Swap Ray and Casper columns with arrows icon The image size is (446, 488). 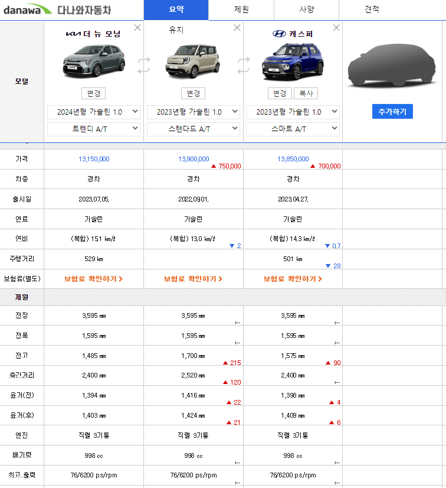(x=244, y=65)
